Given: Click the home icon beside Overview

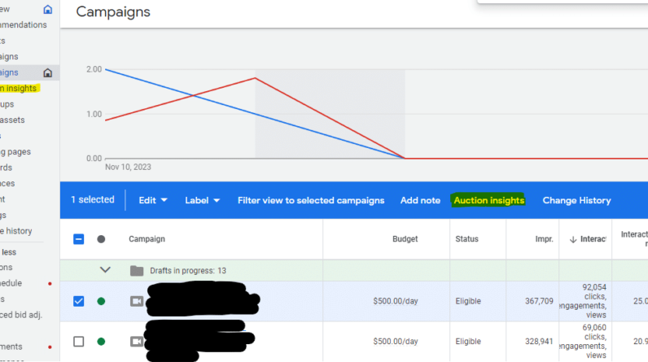Looking at the screenshot, I should tap(48, 9).
